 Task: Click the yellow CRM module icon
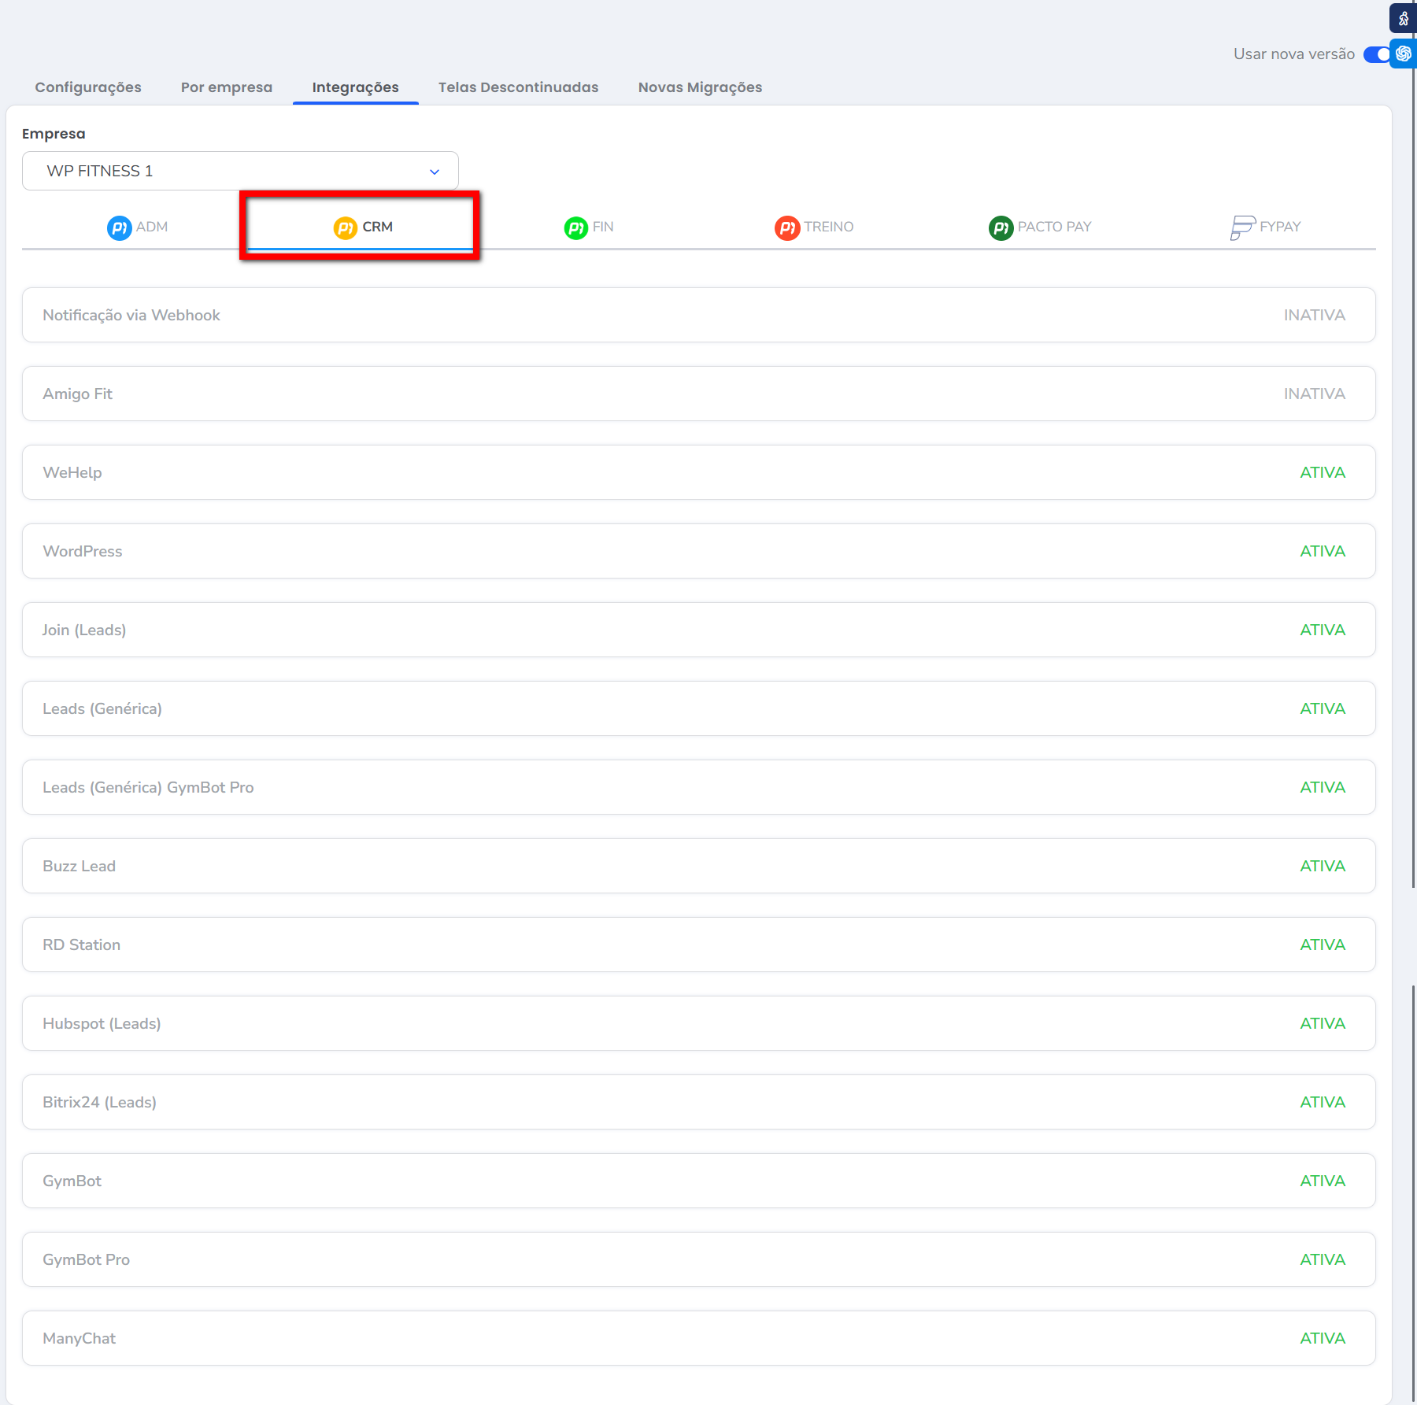click(345, 227)
